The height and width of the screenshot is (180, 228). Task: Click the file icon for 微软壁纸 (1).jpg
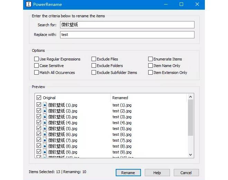point(45,105)
